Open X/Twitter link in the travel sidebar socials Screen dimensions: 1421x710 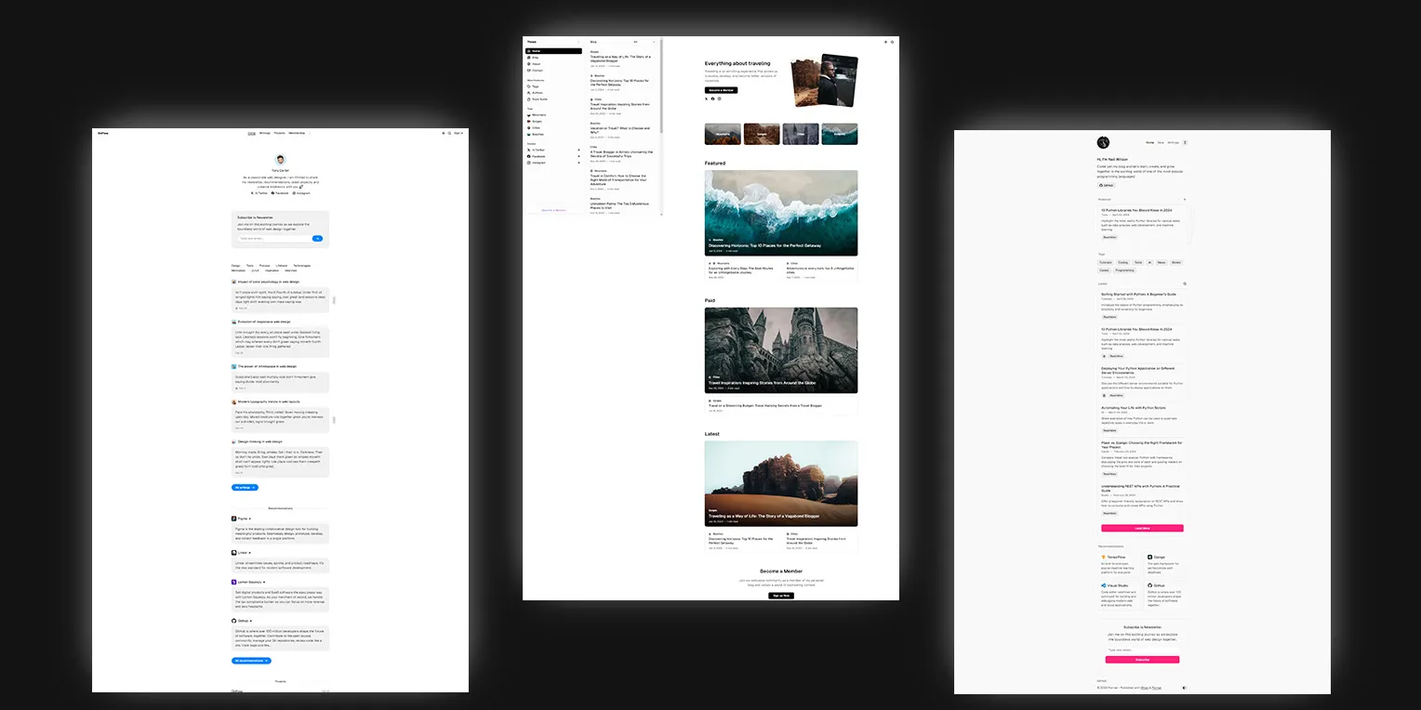554,150
